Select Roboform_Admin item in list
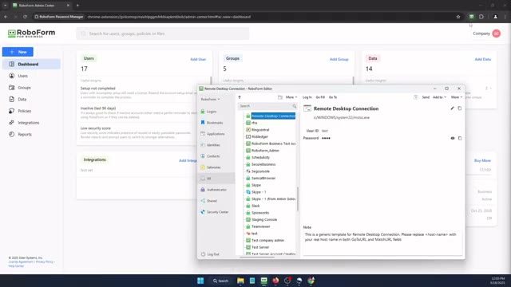 point(265,151)
